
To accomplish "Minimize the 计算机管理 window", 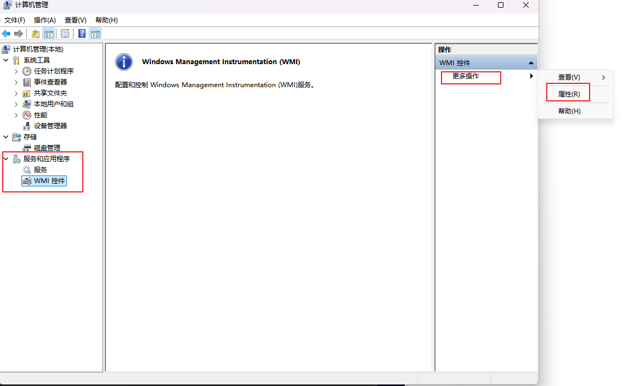I will click(x=476, y=5).
